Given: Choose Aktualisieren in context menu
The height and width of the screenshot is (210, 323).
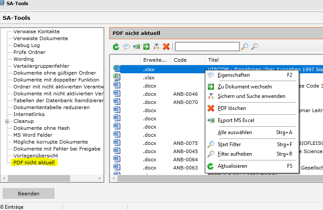Looking at the screenshot, I should coord(252,166).
